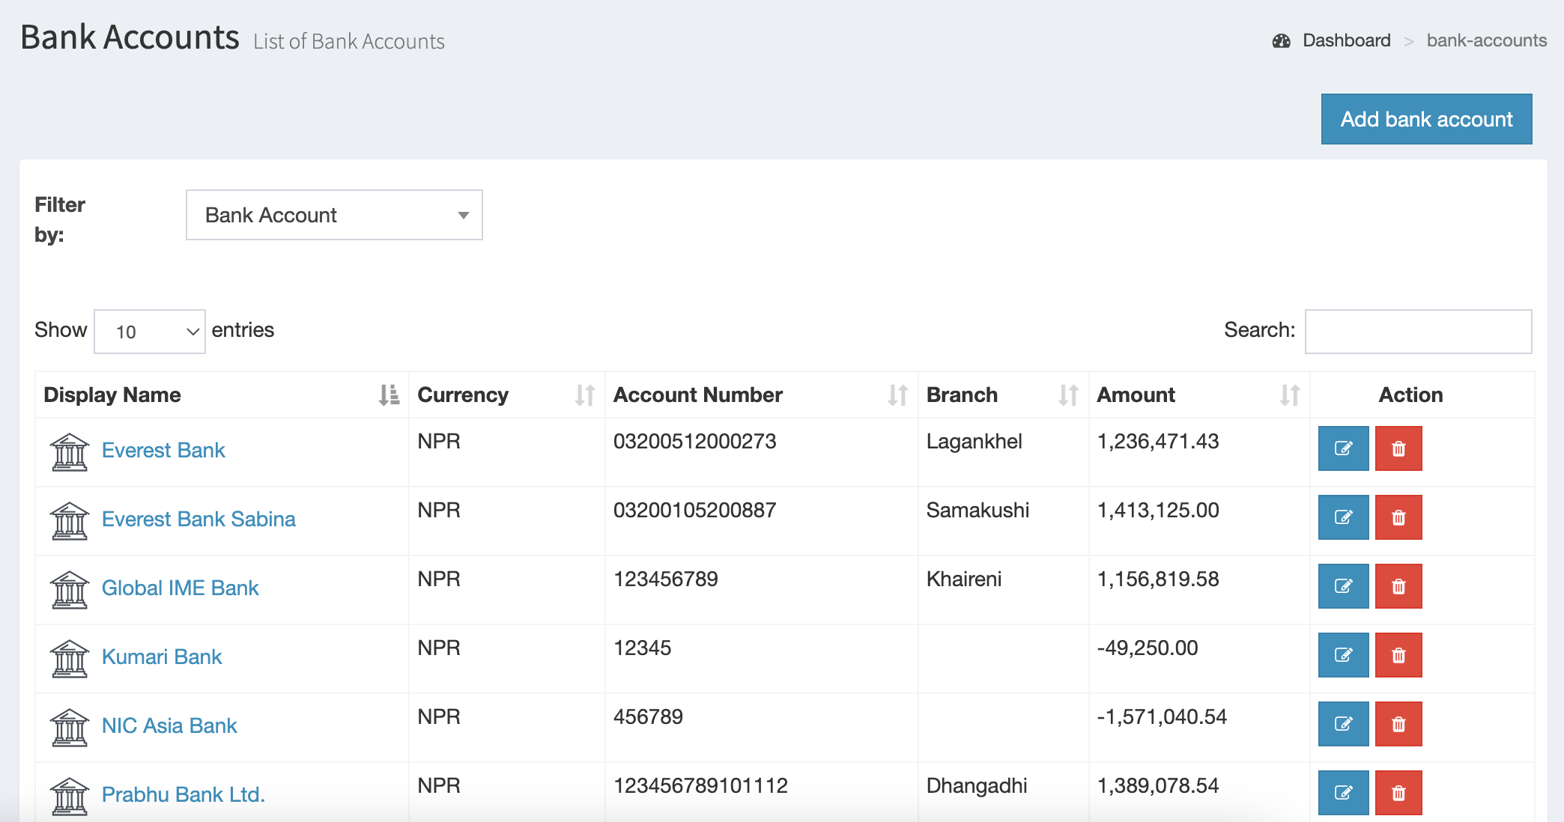Image resolution: width=1564 pixels, height=822 pixels.
Task: Click the Global IME Bank building icon
Action: pos(70,590)
